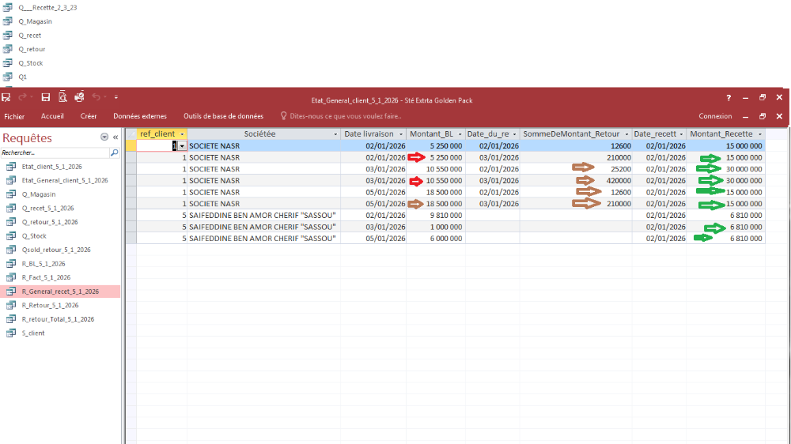Click the Undo arrow in quick access toolbar
Screen dimensions: 791x444
97,97
